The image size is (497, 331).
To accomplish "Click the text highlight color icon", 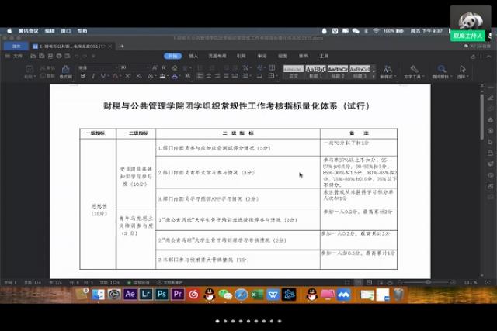I will coord(162,76).
